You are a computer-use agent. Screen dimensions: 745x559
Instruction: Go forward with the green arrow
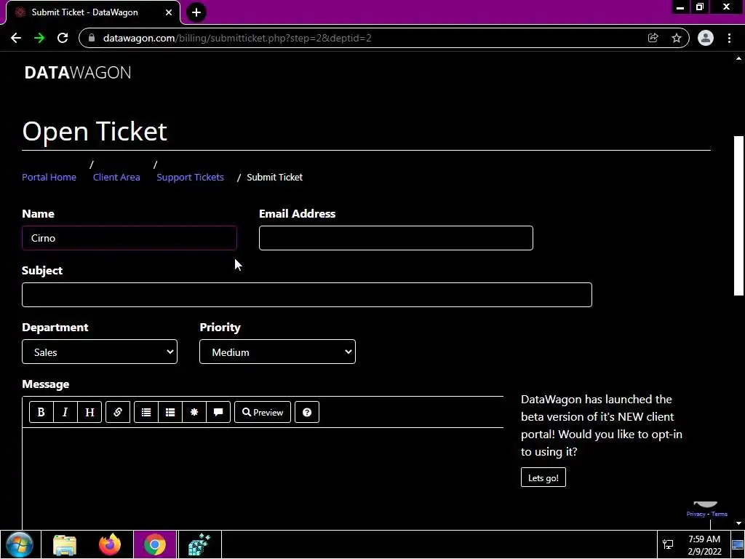(x=39, y=38)
